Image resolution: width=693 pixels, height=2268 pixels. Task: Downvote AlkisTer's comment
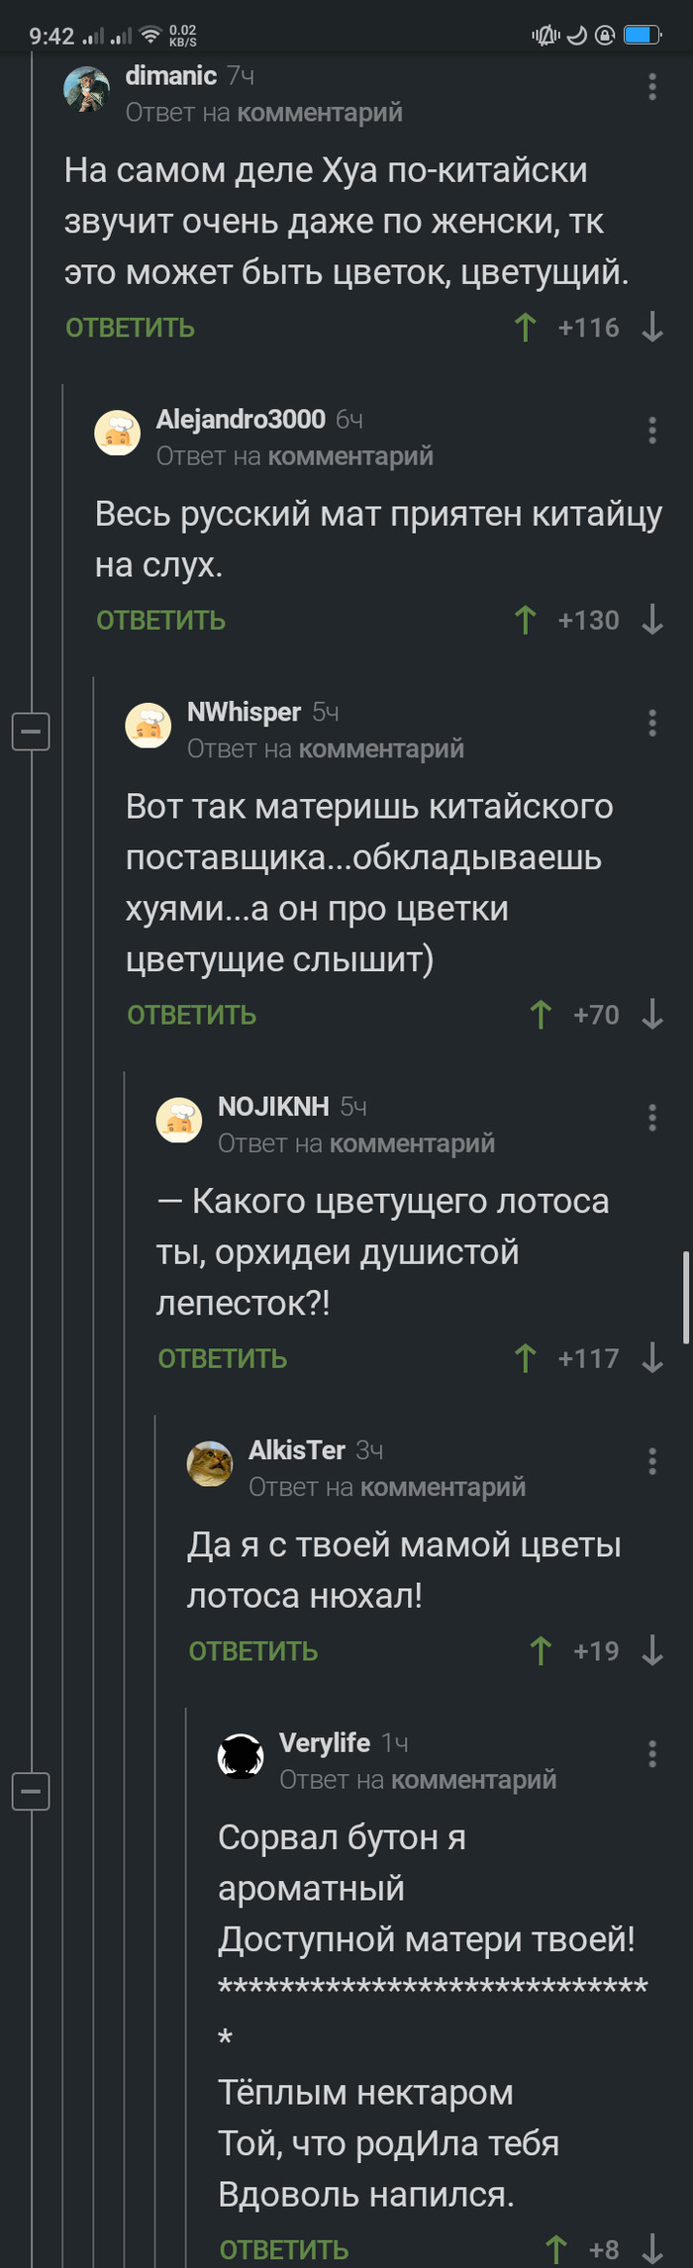pos(652,1650)
